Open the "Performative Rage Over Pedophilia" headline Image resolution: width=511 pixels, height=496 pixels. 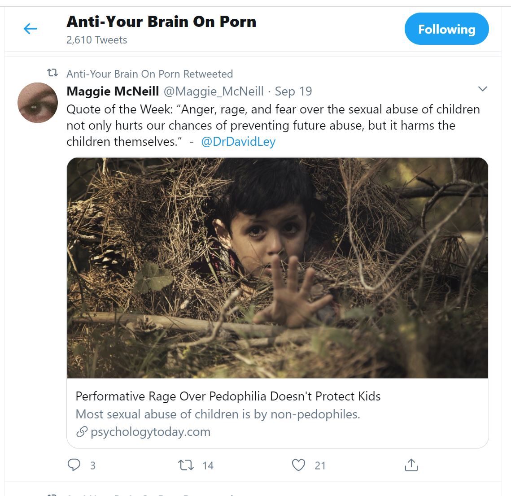228,396
